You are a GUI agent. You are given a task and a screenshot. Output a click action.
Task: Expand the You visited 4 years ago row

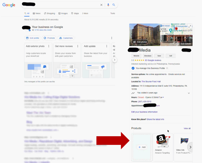point(161,93)
